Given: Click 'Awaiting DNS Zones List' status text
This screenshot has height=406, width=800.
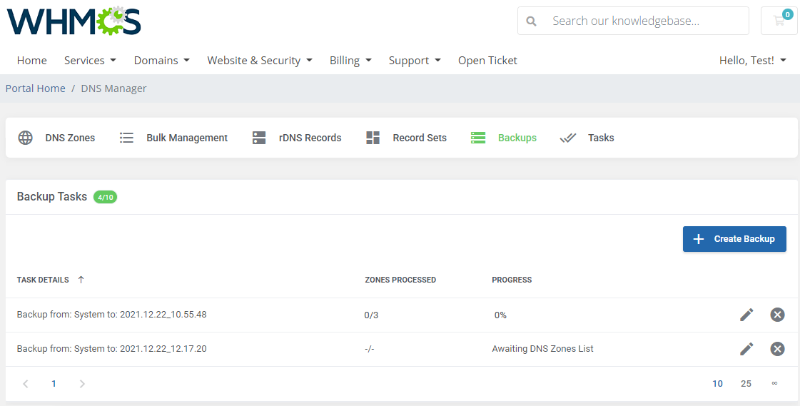Looking at the screenshot, I should click(x=543, y=349).
